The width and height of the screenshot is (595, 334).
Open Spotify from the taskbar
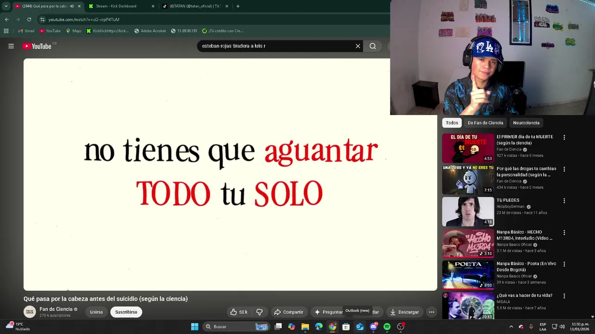pos(387,327)
